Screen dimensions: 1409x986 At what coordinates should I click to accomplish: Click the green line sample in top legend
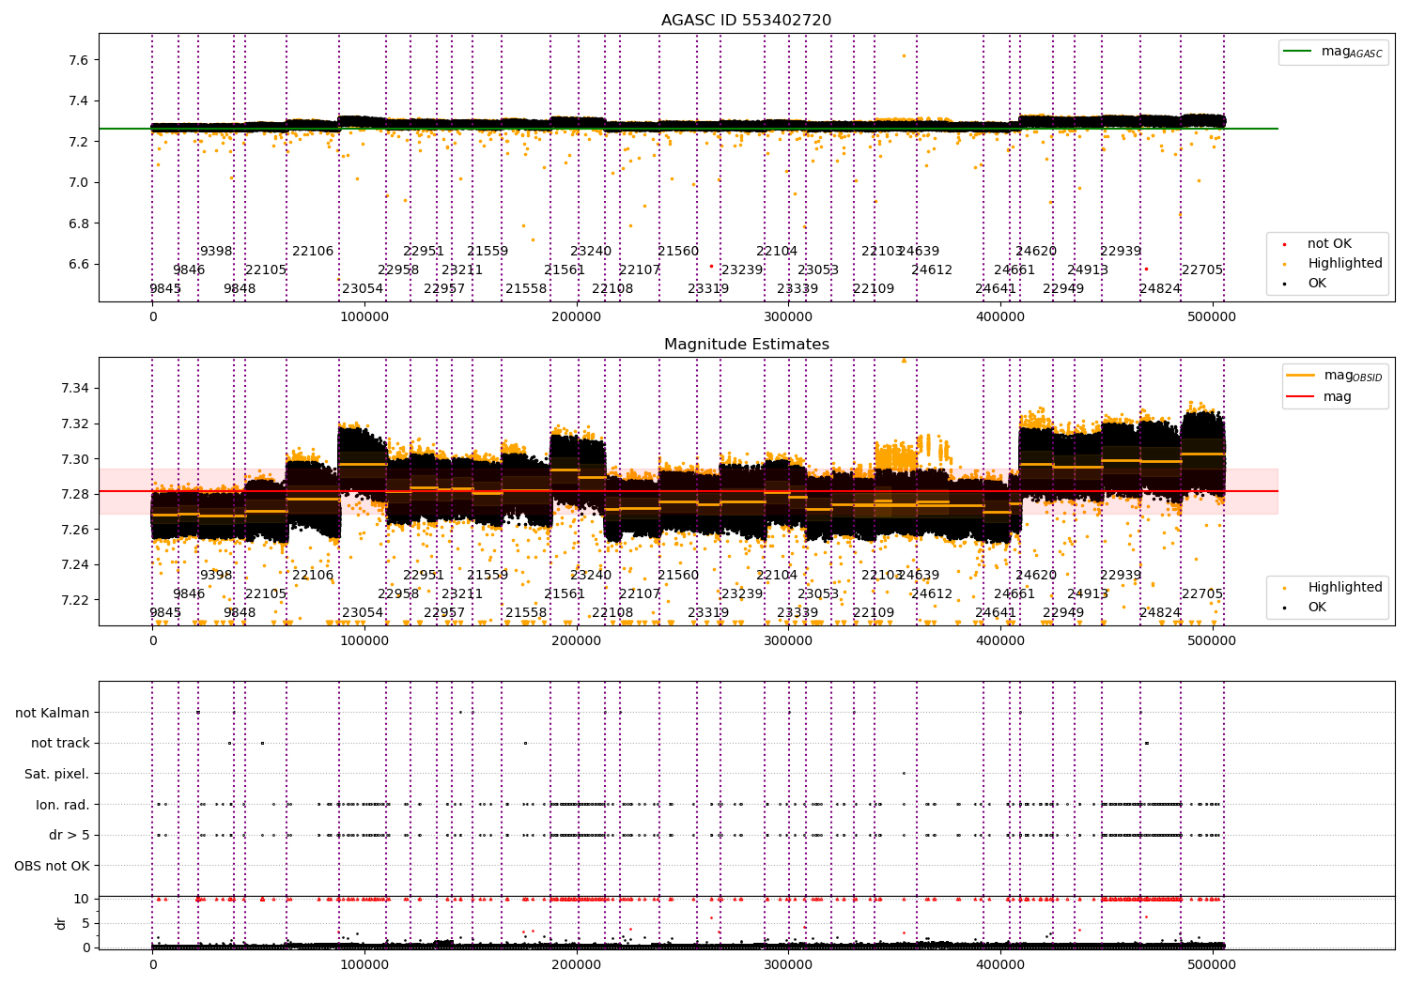[1299, 52]
